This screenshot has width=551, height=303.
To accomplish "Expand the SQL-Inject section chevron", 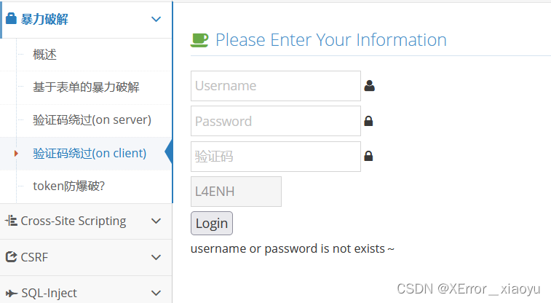I will 156,293.
